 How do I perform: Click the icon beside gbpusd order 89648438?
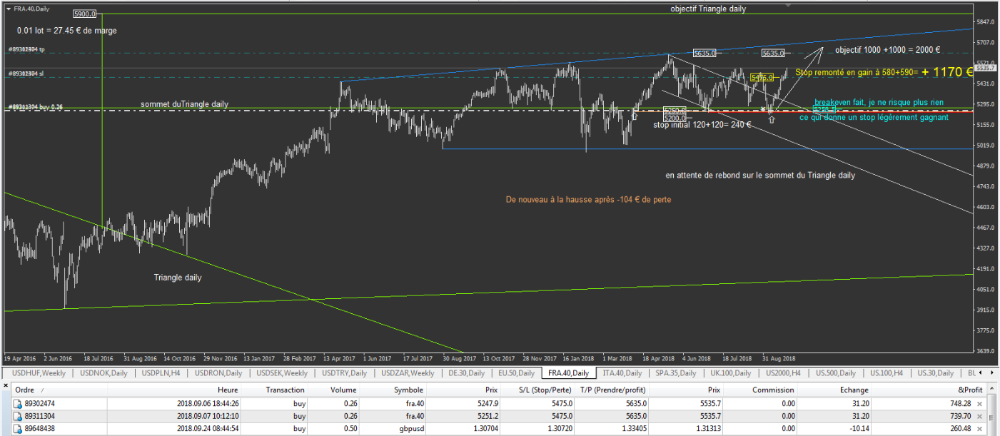(x=18, y=429)
